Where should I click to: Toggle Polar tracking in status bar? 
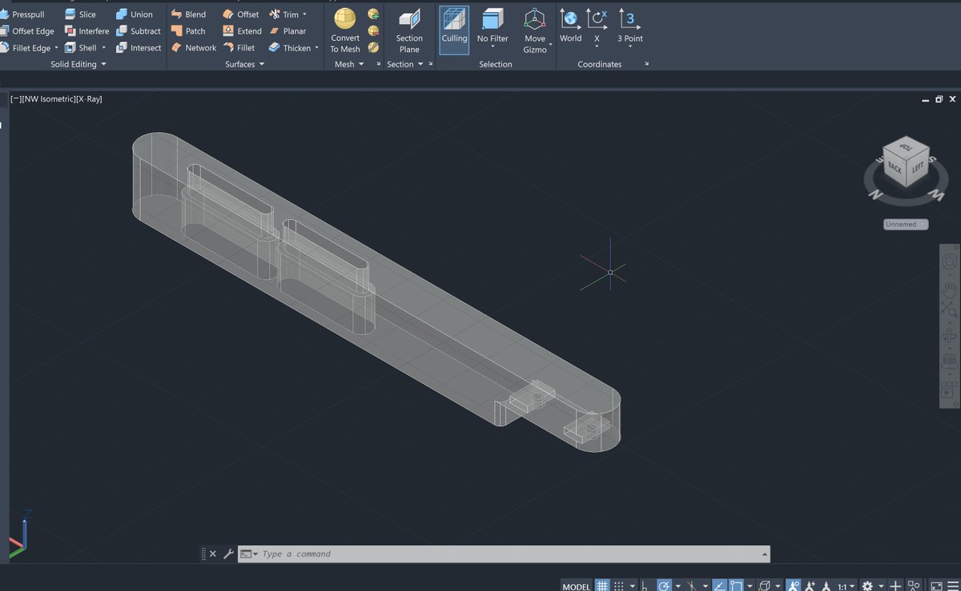(665, 586)
